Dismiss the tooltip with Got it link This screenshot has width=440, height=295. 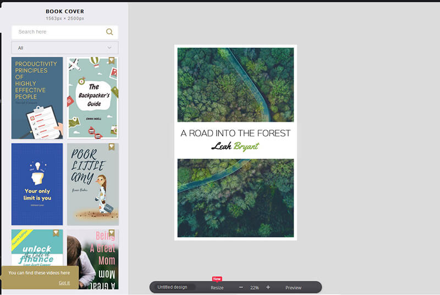tap(64, 283)
